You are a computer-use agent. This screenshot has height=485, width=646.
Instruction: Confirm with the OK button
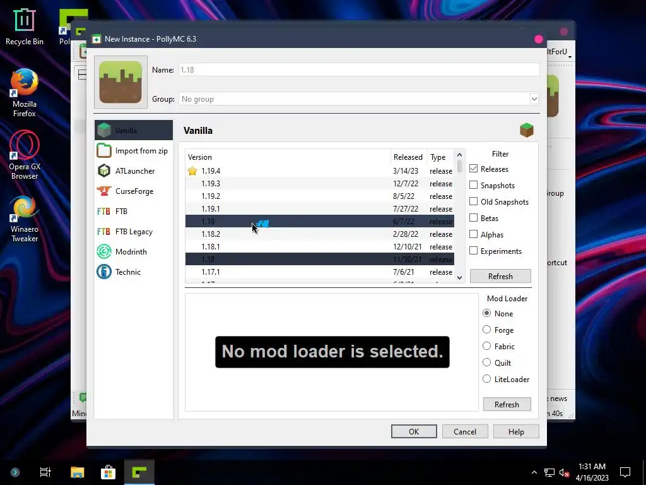click(414, 431)
